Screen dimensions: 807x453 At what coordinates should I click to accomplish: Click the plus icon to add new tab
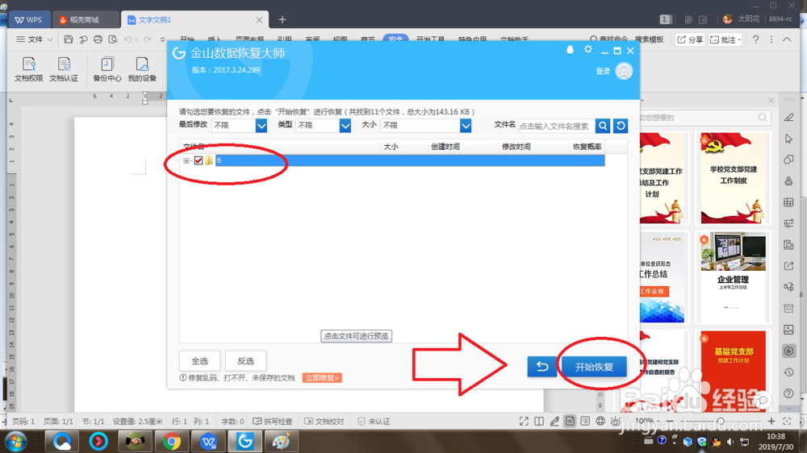(x=282, y=19)
